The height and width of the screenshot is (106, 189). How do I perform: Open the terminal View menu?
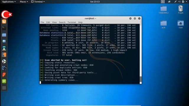click(x=54, y=22)
